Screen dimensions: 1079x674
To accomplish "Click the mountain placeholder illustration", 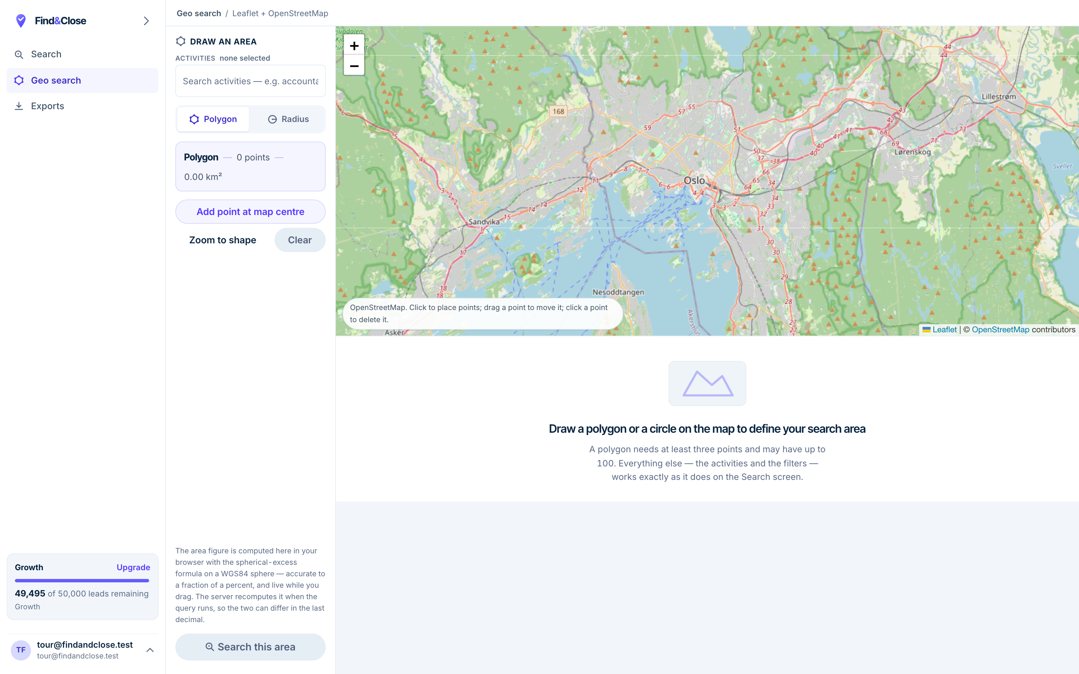I will pos(707,384).
